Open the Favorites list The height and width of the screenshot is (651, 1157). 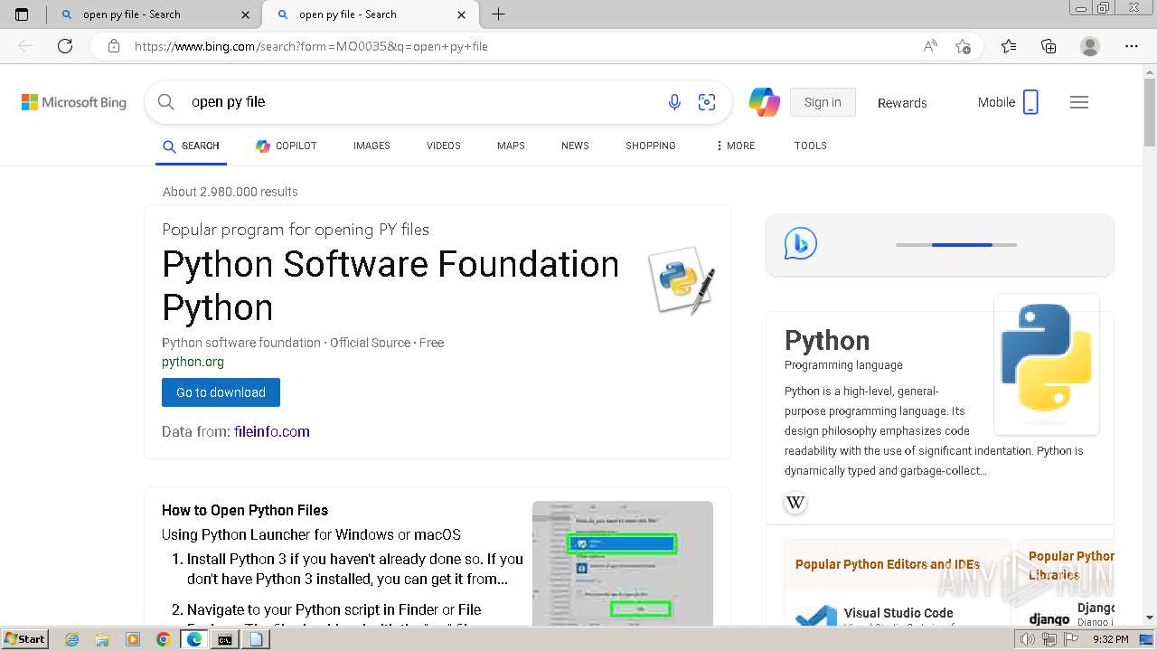[x=1009, y=46]
